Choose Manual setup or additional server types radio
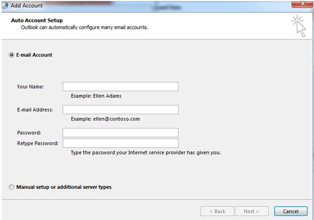This screenshot has height=220, width=314. [x=12, y=187]
